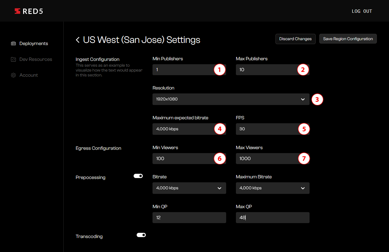Viewport: 389px width, 252px height.
Task: Click the Account gear icon
Action: tap(13, 75)
